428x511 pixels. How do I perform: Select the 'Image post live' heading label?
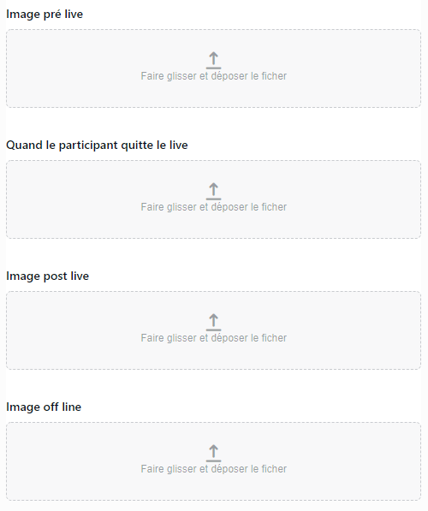coord(48,276)
